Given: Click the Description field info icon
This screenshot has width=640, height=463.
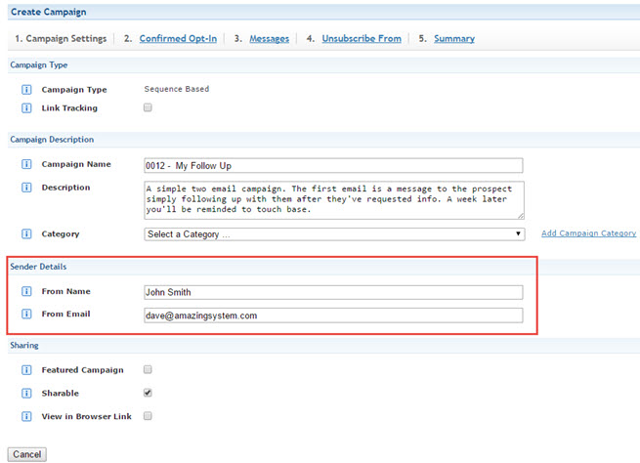Looking at the screenshot, I should pos(26,188).
